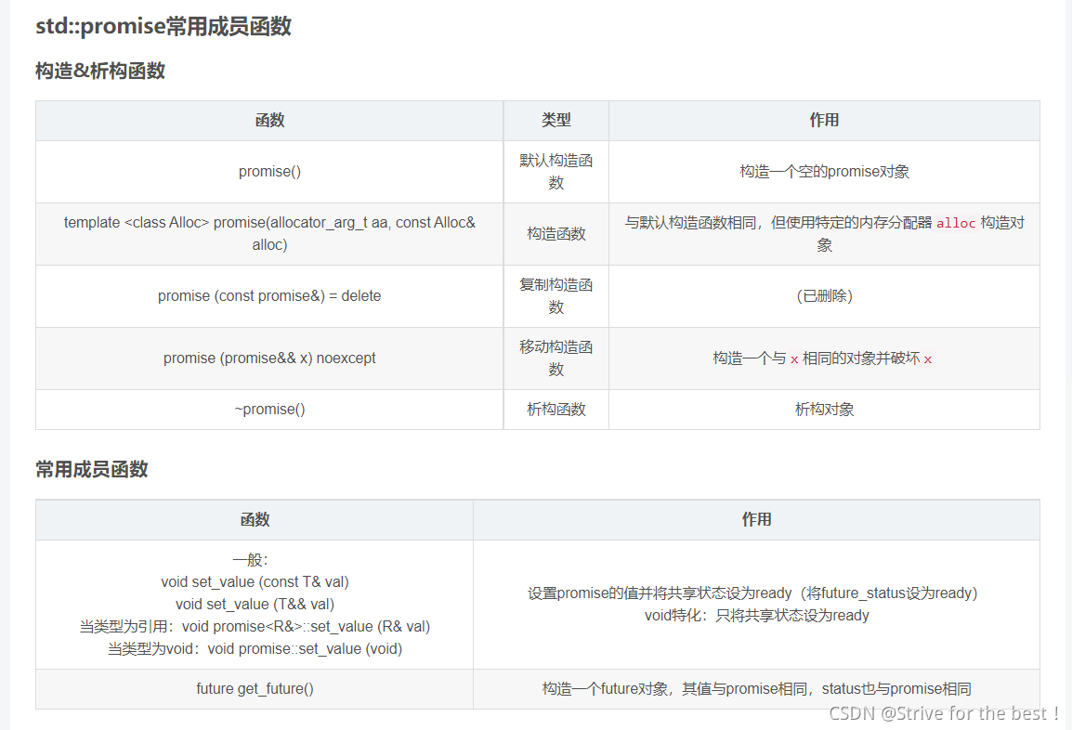Select the '~promise()' function cell
The image size is (1072, 730).
(x=269, y=410)
